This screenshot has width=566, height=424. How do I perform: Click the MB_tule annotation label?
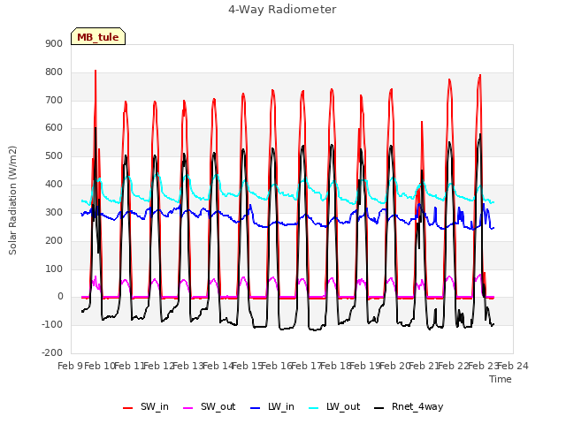pyautogui.click(x=98, y=37)
